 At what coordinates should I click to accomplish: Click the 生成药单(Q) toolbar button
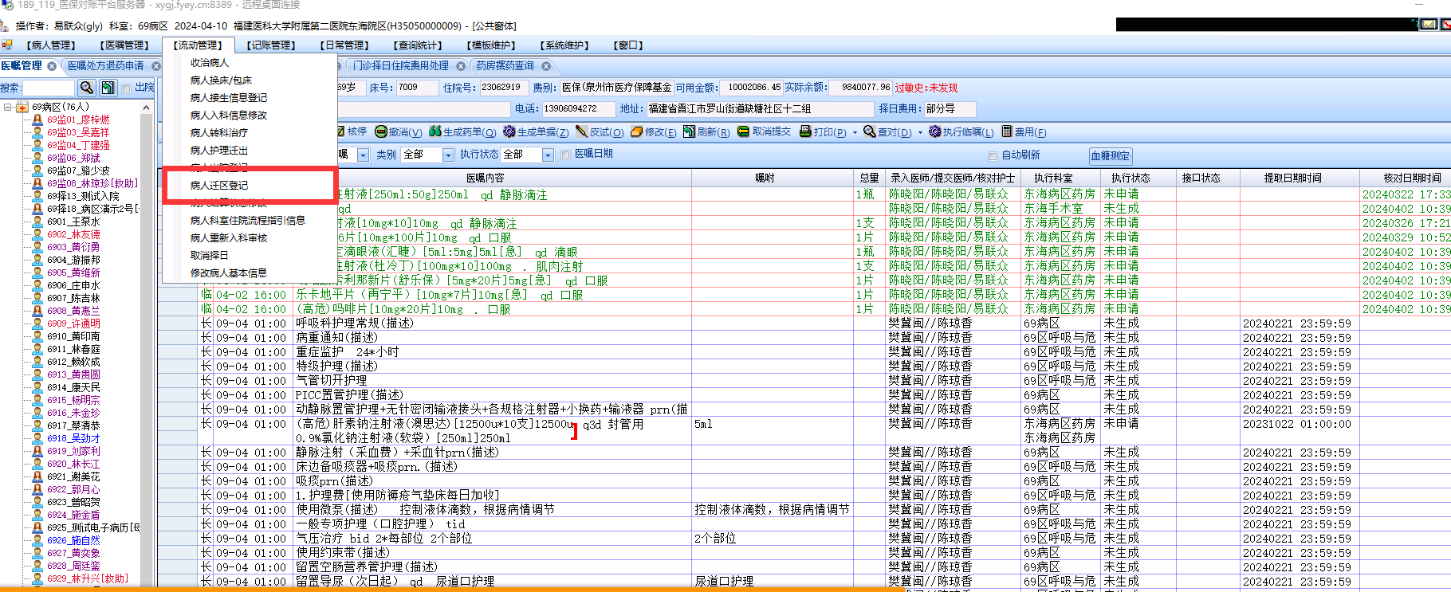click(x=462, y=131)
